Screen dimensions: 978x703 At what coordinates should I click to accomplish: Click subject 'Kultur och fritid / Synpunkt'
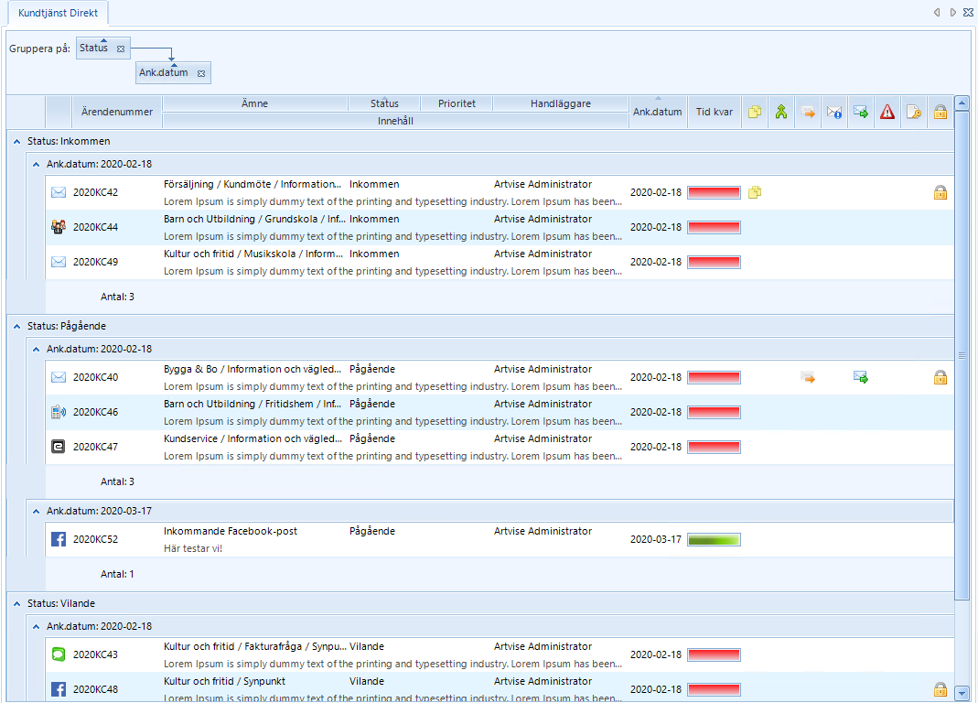(224, 681)
